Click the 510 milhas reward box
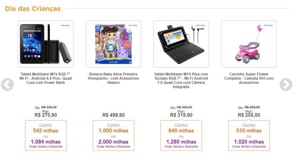294x165 pixels. coord(249,136)
